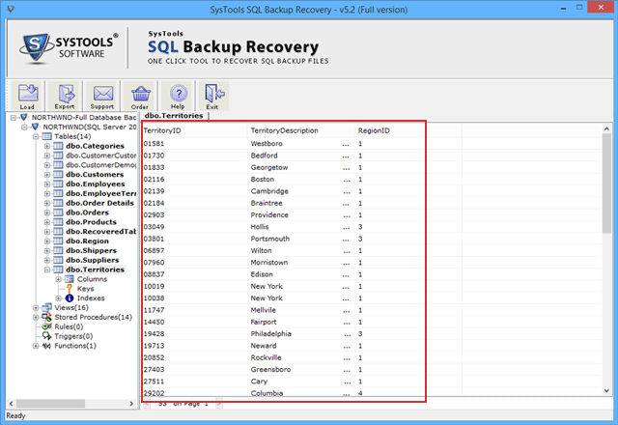The image size is (618, 425).
Task: Expand the Functions(1) node
Action: click(x=36, y=346)
